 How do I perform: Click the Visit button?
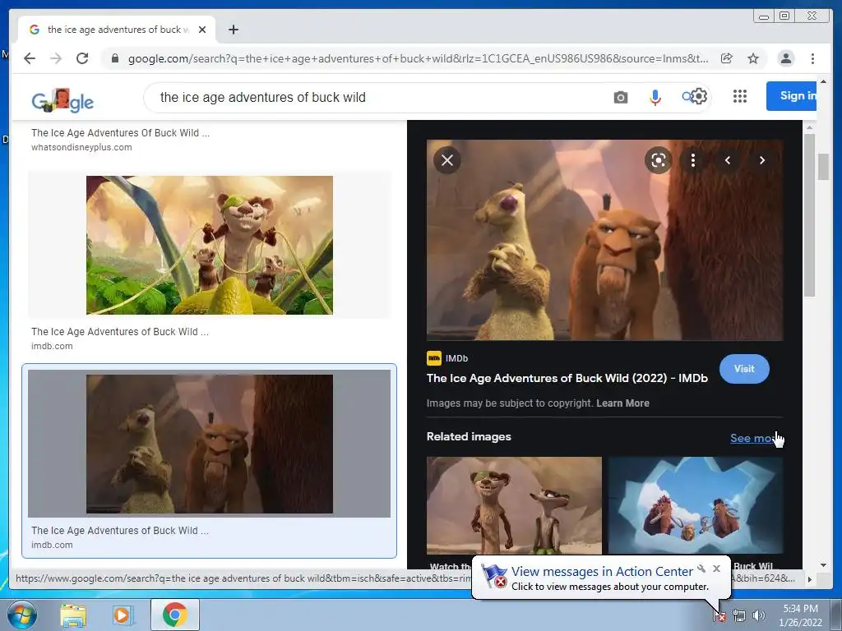(x=744, y=369)
